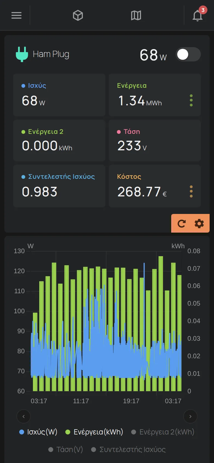Toggle Ενέργεια(kWh) series in chart legend

94,432
